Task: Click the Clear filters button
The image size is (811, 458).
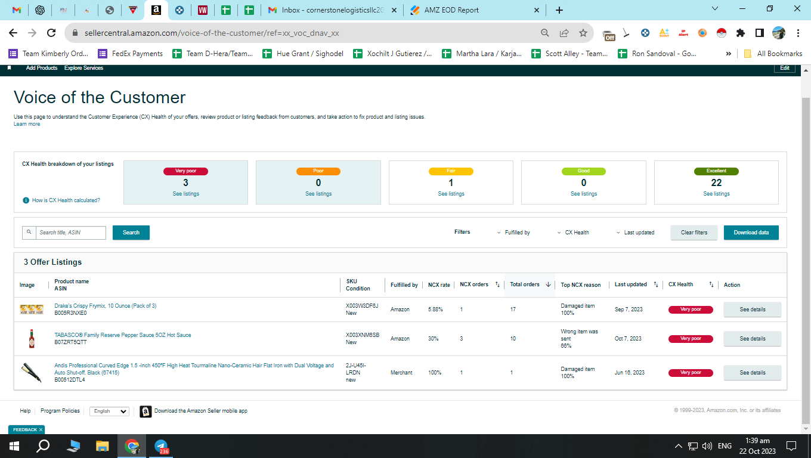Action: pos(694,233)
